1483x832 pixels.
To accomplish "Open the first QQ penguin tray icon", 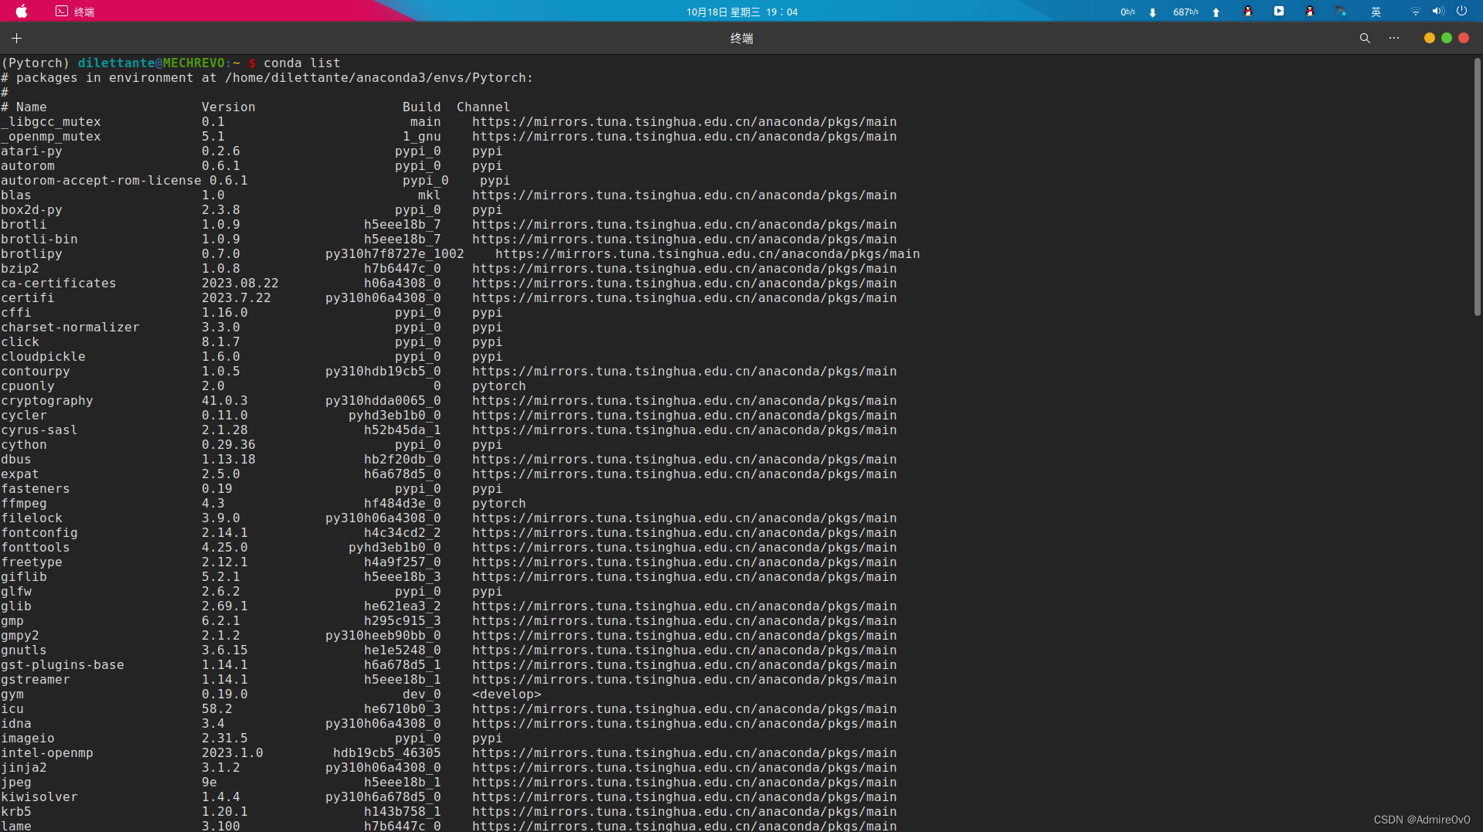I will (1248, 12).
